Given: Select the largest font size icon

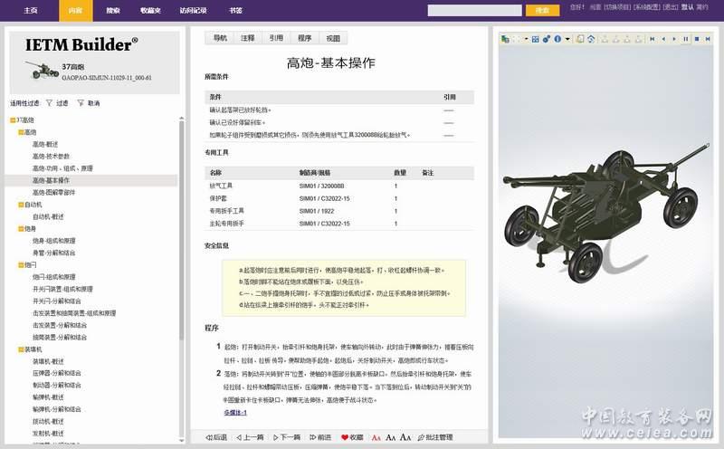Looking at the screenshot, I should tap(406, 437).
